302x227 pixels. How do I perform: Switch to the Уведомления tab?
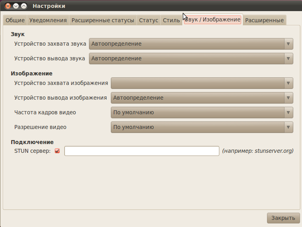48,20
